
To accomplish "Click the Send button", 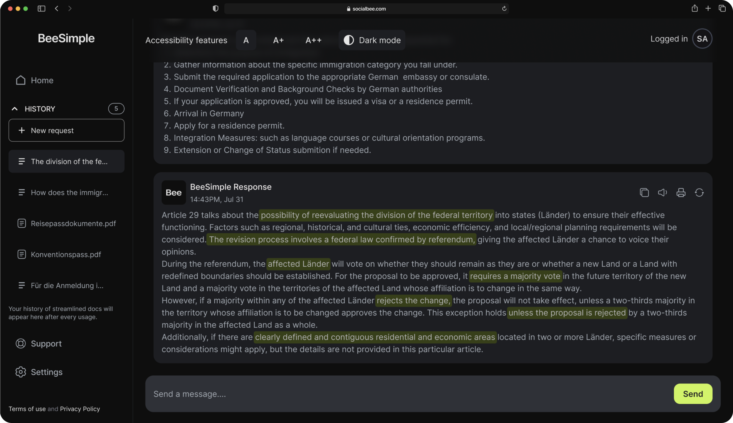I will tap(692, 394).
